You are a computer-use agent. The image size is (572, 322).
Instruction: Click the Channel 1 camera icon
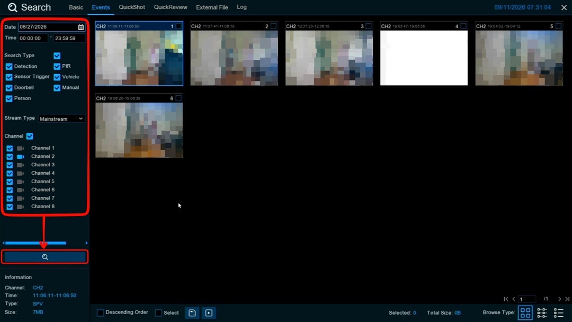(x=21, y=148)
